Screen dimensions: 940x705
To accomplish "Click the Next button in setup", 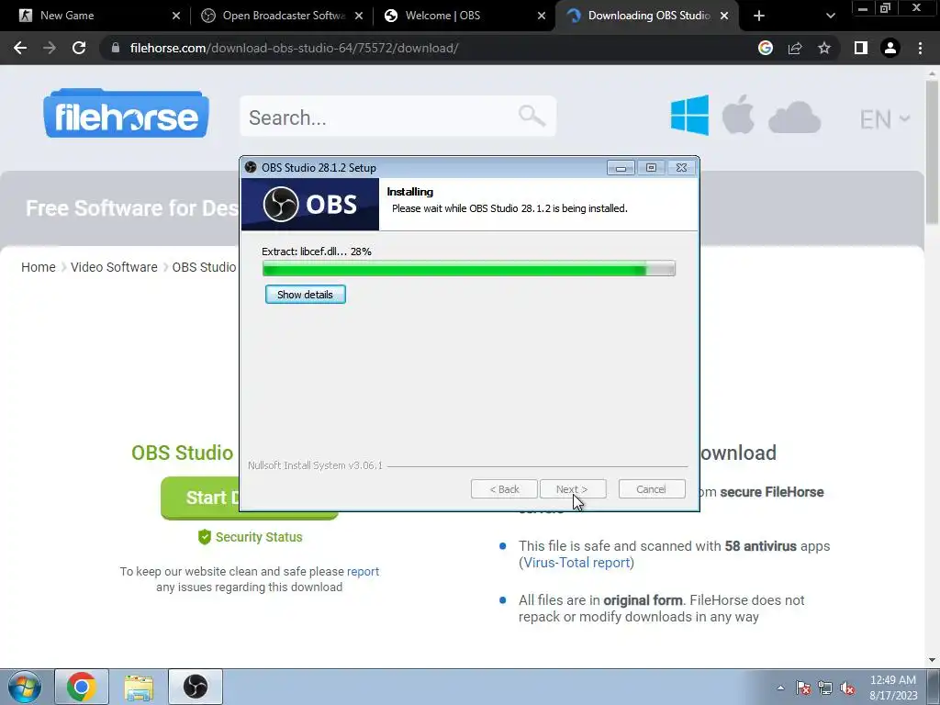I will point(573,489).
